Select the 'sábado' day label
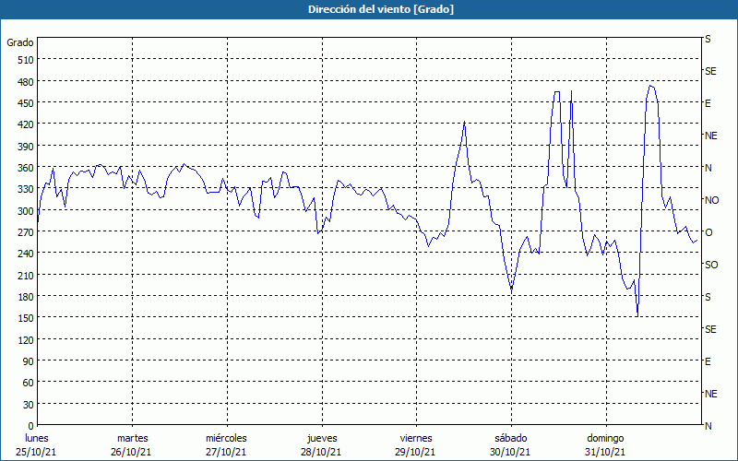 (511, 438)
